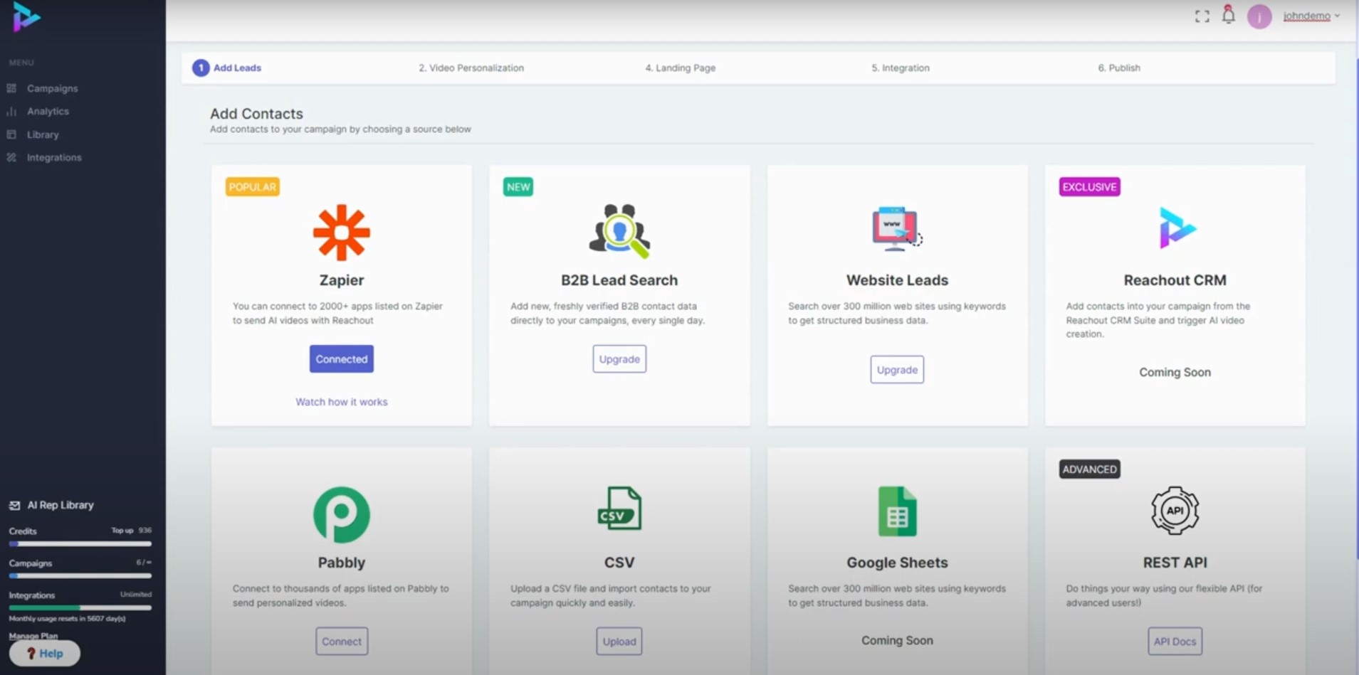Screen dimensions: 1359x675
Task: Click the Campaigns usage bar
Action: (80, 575)
